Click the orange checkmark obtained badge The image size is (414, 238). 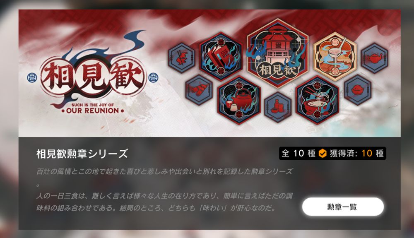coord(323,153)
